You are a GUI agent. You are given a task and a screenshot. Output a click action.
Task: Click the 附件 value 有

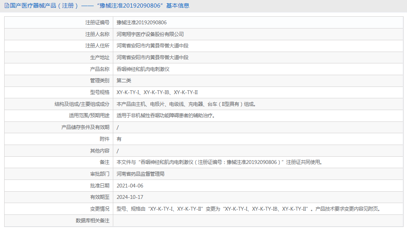click(119, 139)
